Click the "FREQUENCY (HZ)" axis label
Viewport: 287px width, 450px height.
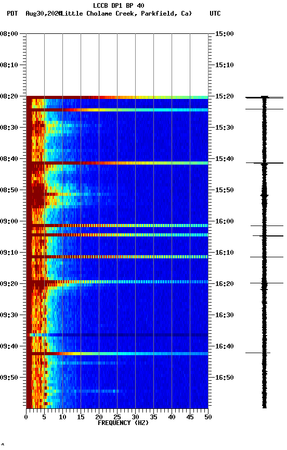pyautogui.click(x=123, y=423)
